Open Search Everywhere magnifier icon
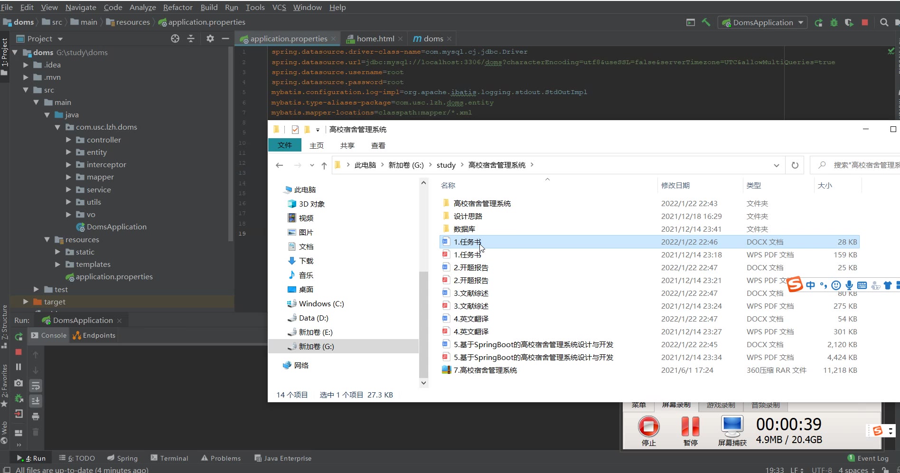The width and height of the screenshot is (900, 473). 884,22
